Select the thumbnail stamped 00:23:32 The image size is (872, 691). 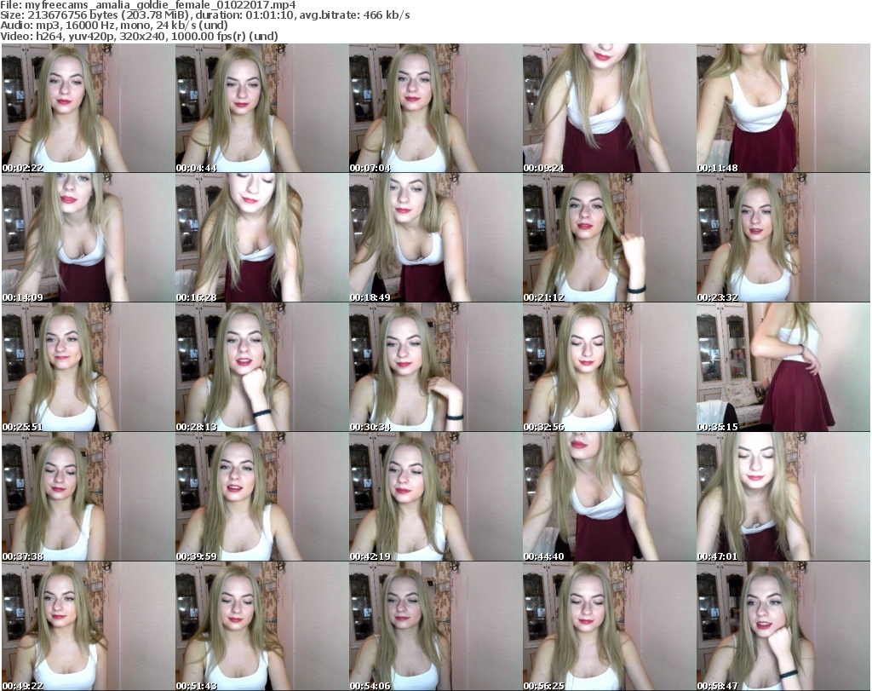[783, 238]
